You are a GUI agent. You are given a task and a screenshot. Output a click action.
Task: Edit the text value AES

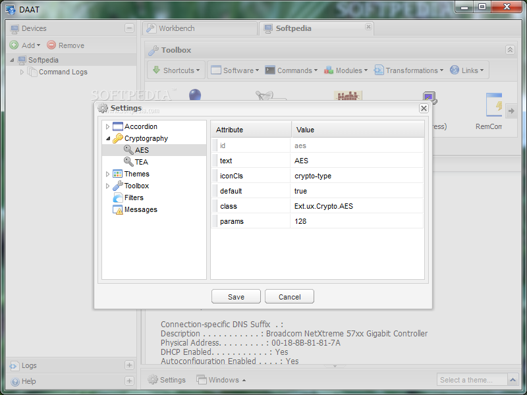pyautogui.click(x=356, y=161)
